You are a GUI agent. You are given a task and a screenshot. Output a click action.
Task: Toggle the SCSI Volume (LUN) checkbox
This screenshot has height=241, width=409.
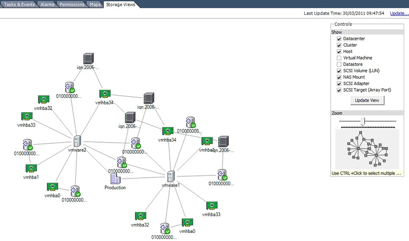[339, 71]
